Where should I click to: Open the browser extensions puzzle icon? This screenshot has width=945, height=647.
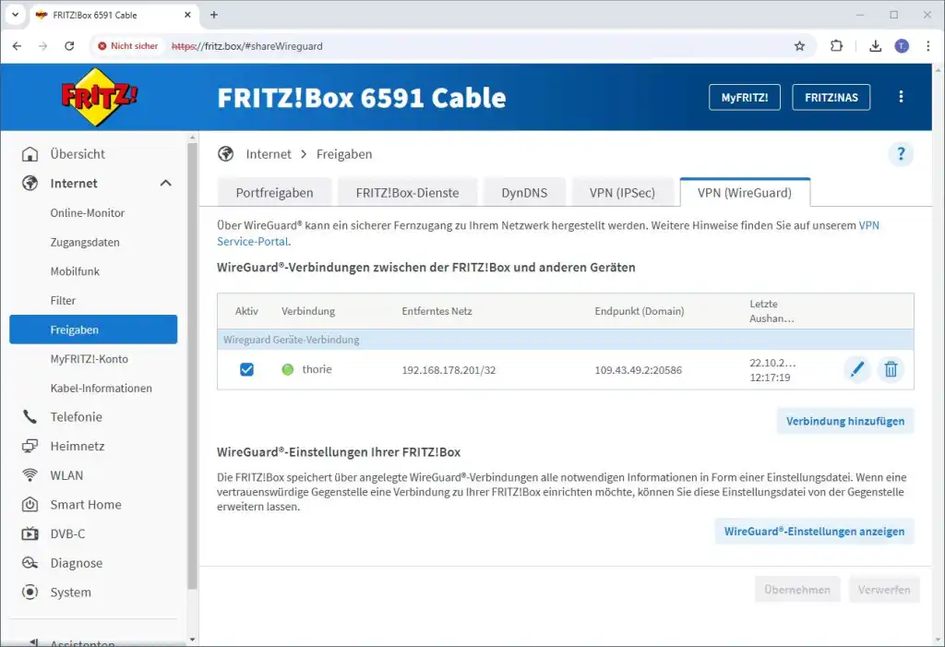click(x=836, y=46)
